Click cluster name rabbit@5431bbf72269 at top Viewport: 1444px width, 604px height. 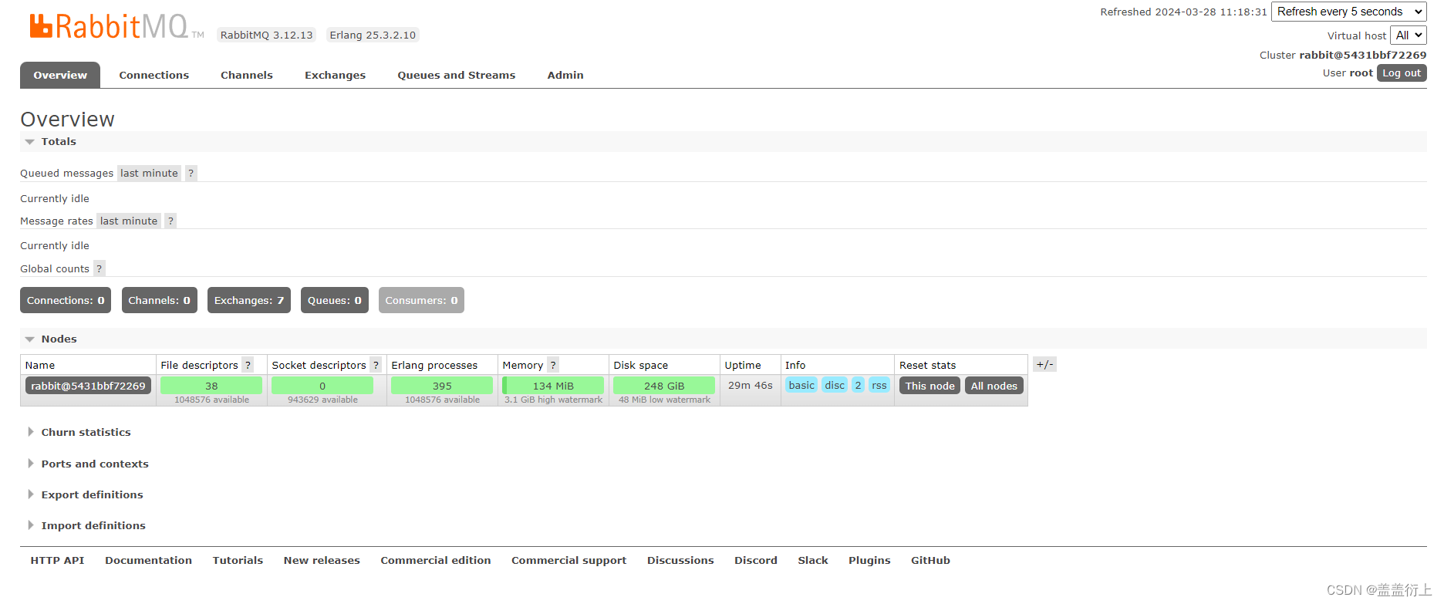click(x=1363, y=56)
